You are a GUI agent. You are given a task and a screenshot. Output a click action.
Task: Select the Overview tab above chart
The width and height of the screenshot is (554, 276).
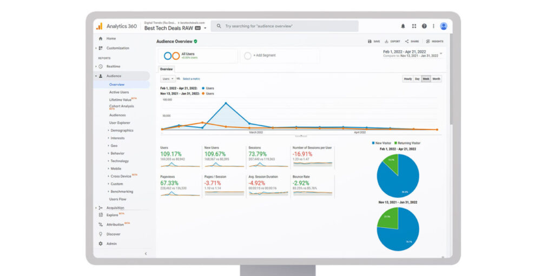166,69
